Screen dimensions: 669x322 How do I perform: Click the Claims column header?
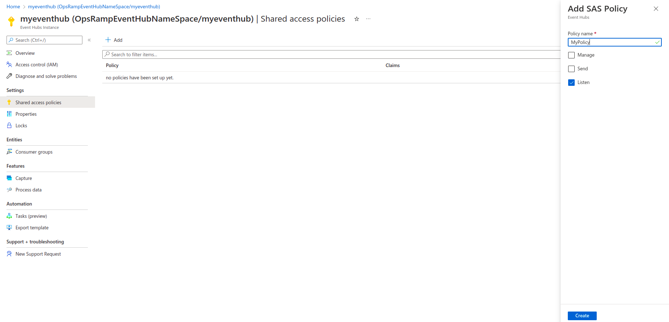click(393, 65)
